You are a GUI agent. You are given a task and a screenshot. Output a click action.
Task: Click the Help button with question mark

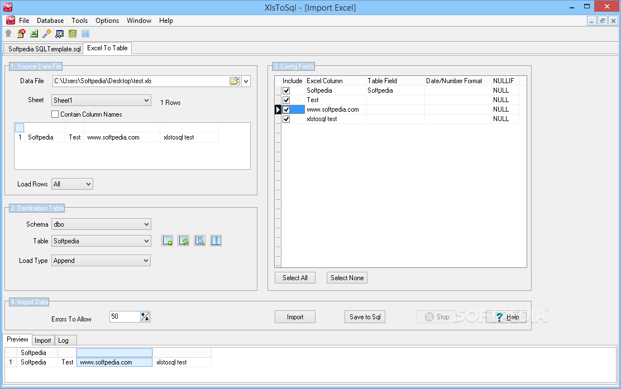pyautogui.click(x=506, y=317)
